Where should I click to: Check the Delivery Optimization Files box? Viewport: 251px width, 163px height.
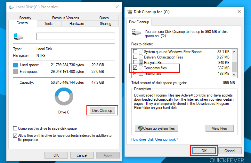point(135,57)
